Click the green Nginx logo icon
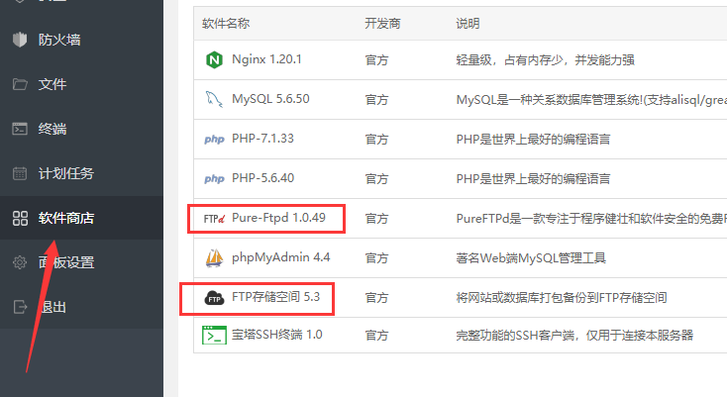 tap(214, 59)
